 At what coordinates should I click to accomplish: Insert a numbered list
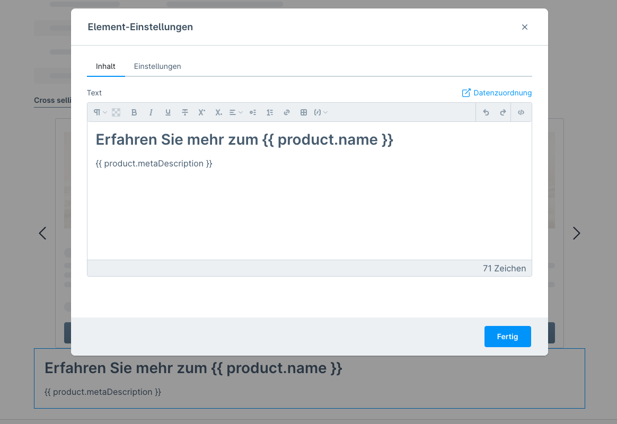pos(270,112)
